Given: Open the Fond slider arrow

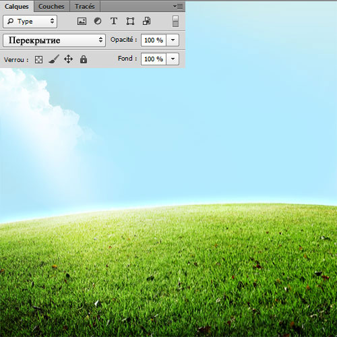Looking at the screenshot, I should click(x=173, y=59).
